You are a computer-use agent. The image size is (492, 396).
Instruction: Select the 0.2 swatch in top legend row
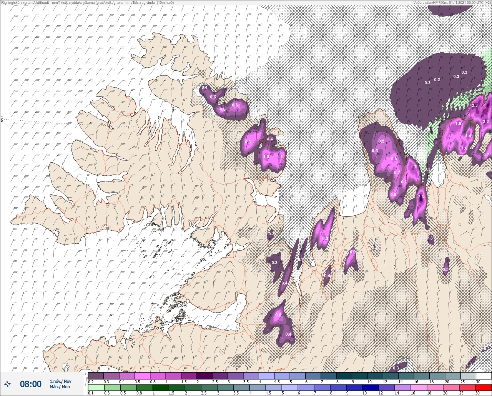coord(96,376)
